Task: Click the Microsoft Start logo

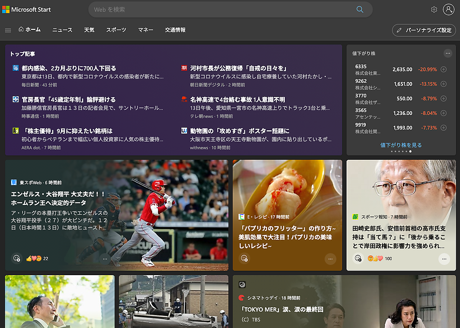Action: [x=26, y=10]
